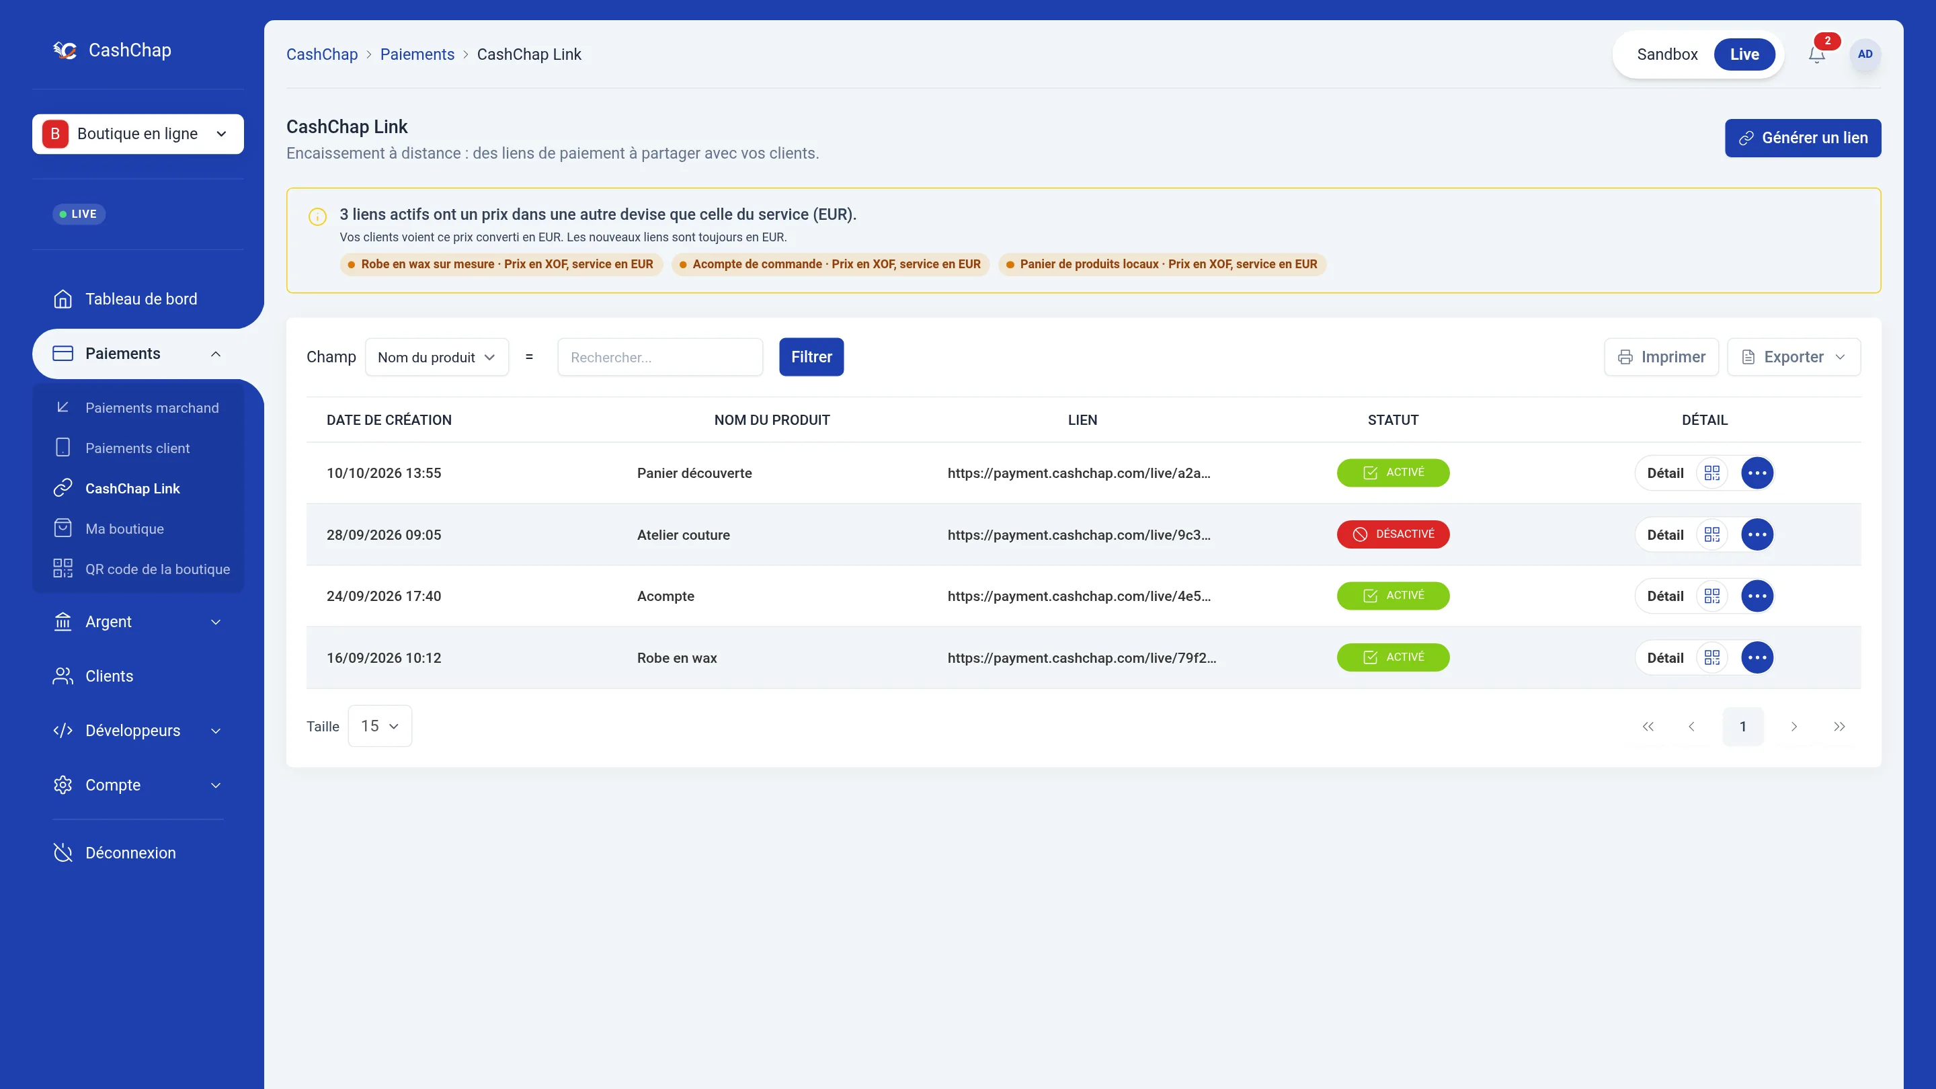Open Paiements marchand page
This screenshot has height=1089, width=1936.
(x=138, y=408)
